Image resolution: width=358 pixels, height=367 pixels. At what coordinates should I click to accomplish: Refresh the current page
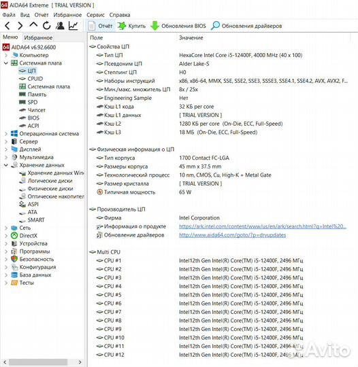[x=47, y=26]
